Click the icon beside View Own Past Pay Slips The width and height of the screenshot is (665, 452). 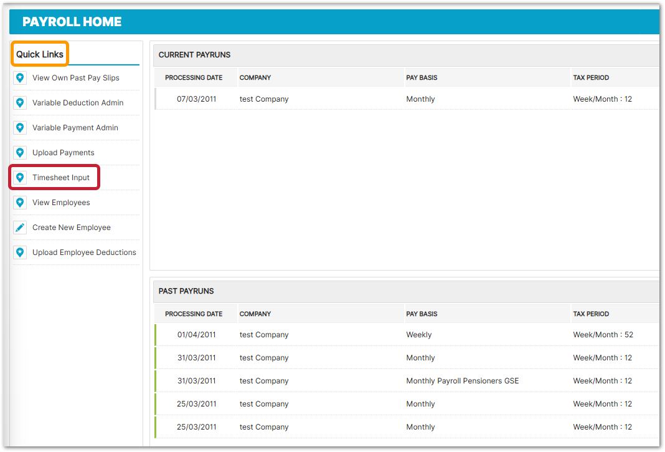click(20, 78)
